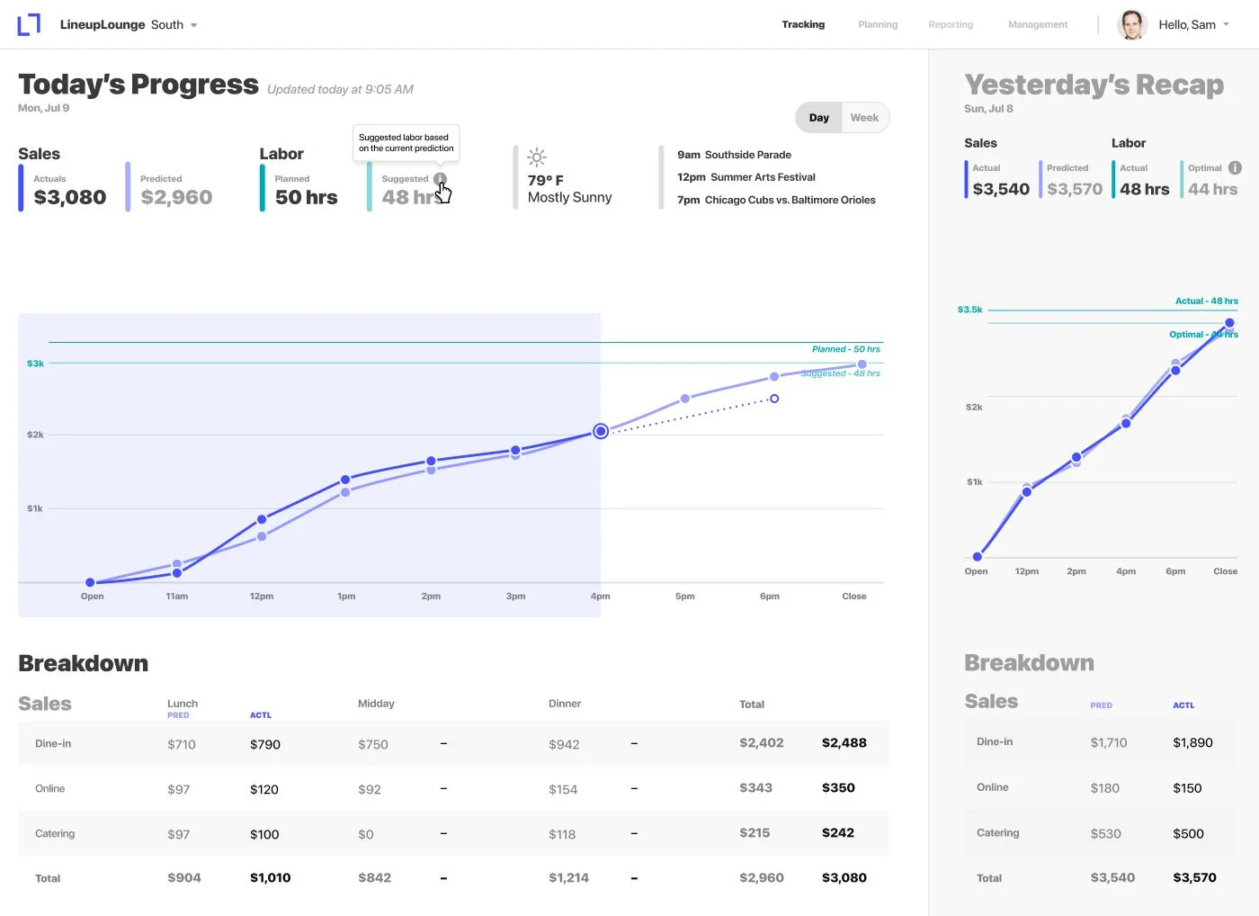Click the Close data point on yesterday's chart

coord(1229,323)
